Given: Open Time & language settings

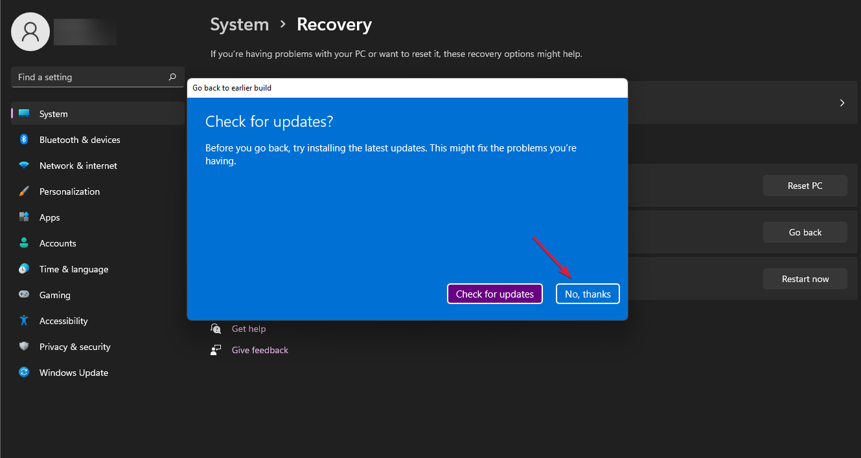Looking at the screenshot, I should [x=72, y=268].
